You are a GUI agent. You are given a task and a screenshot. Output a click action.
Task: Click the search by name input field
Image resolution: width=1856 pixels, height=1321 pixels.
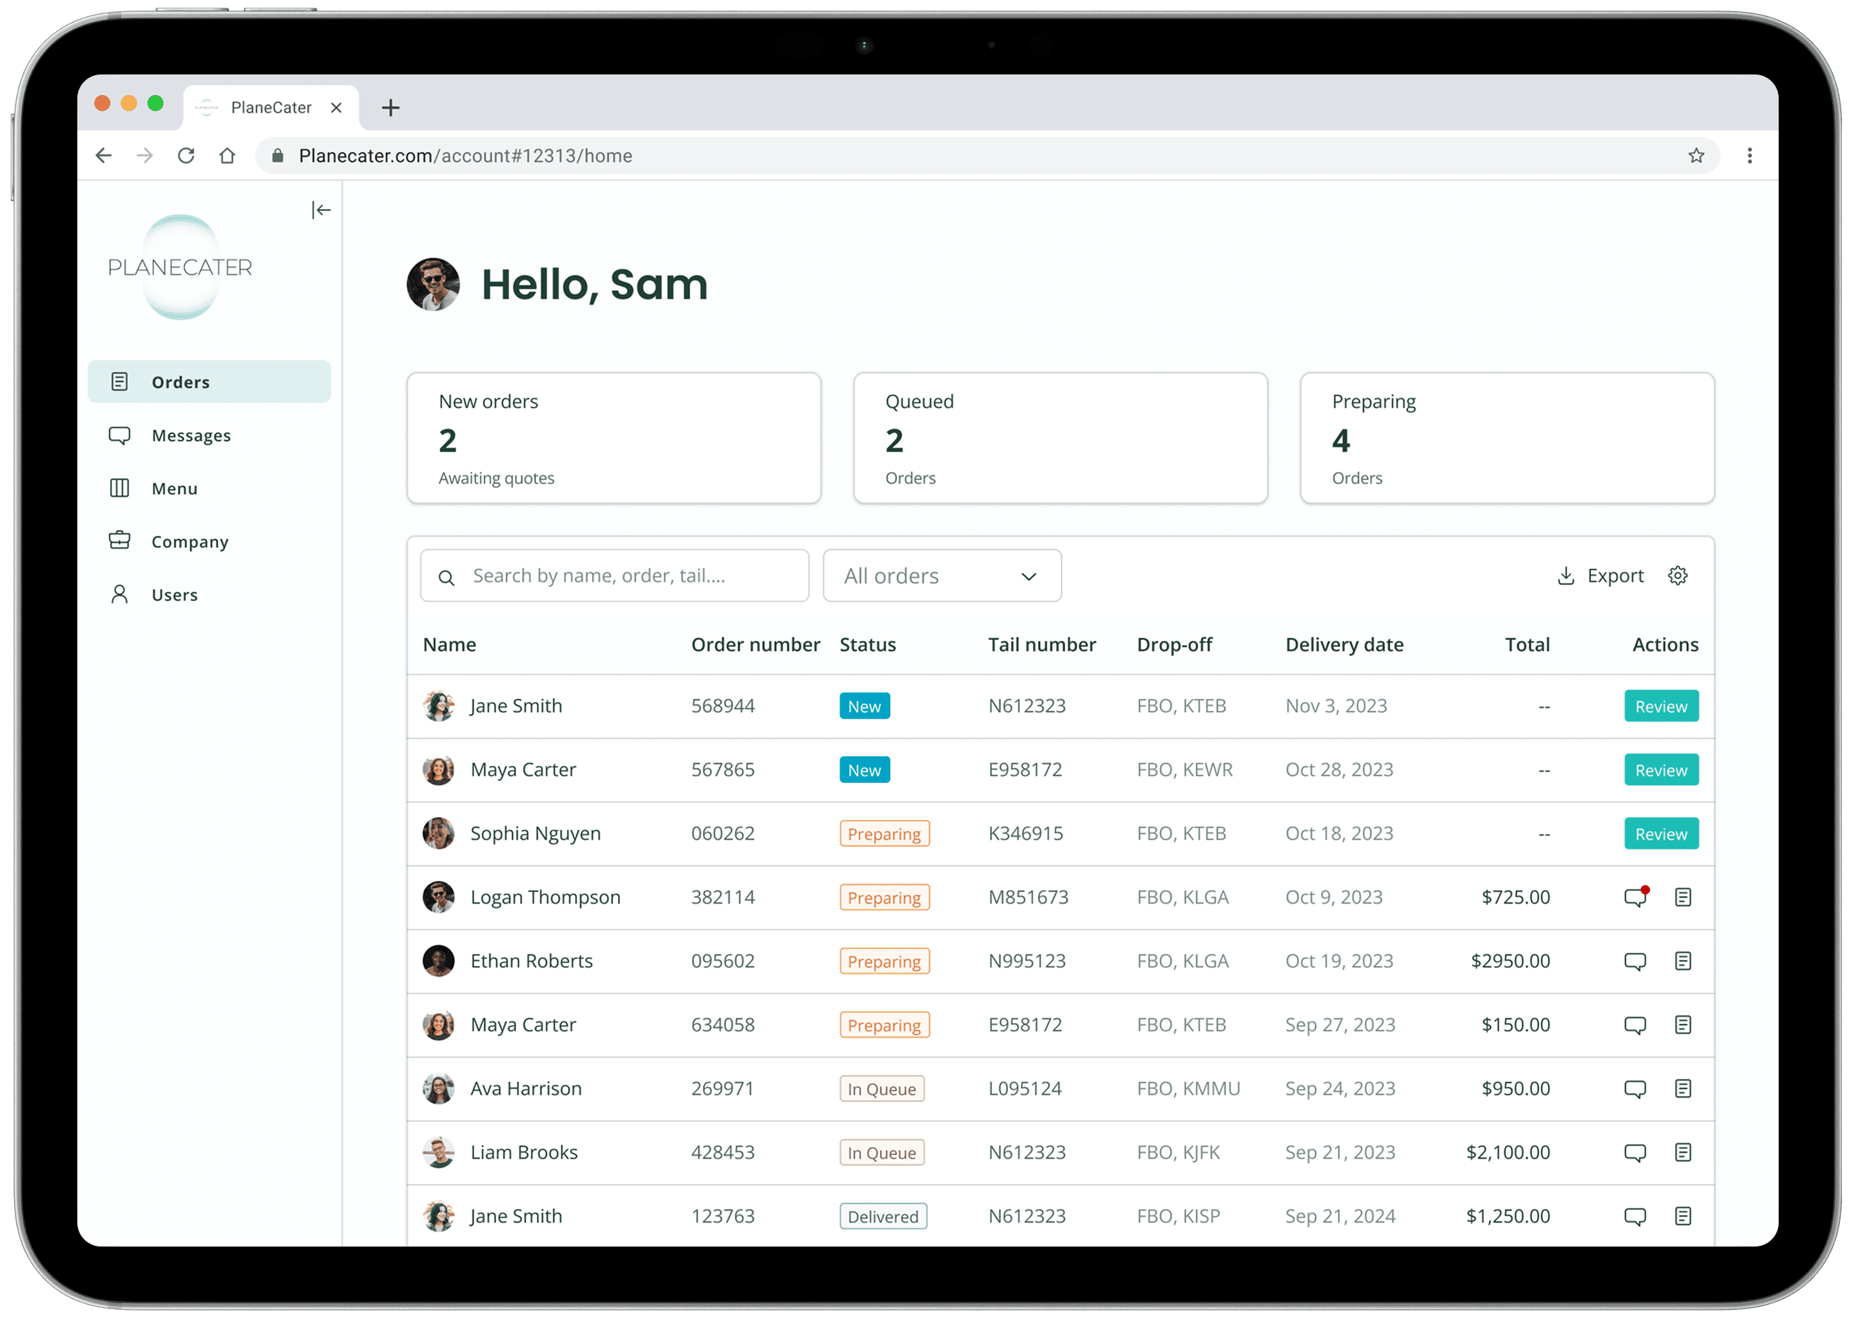coord(614,576)
